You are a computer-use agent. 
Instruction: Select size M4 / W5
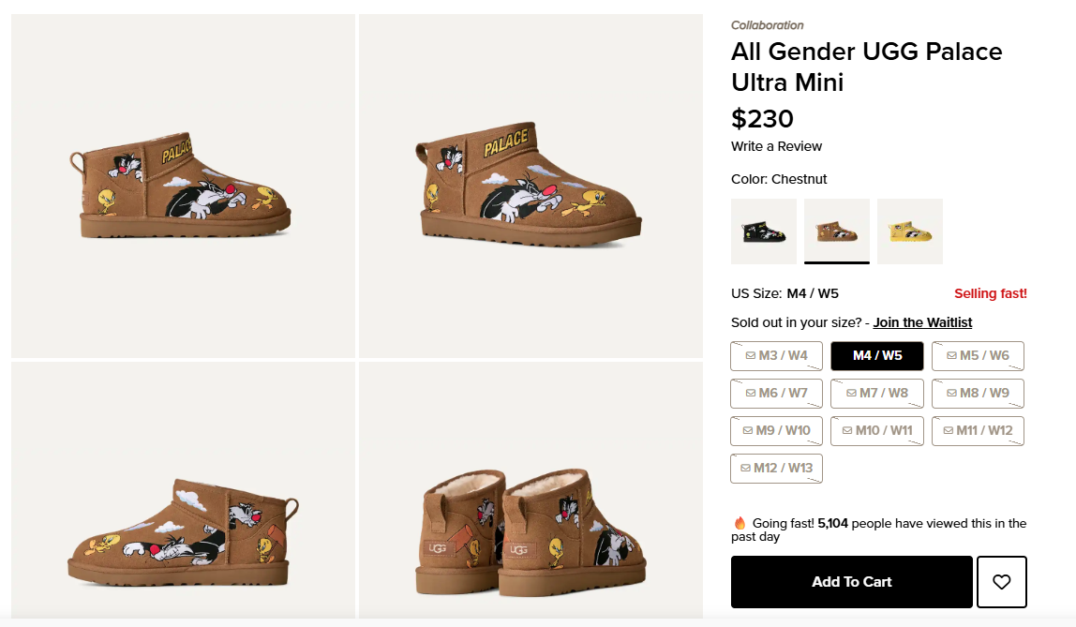point(877,356)
